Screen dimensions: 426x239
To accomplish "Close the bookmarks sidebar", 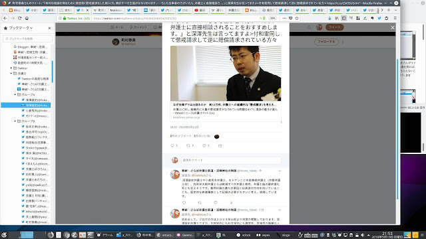I will pyautogui.click(x=49, y=28).
